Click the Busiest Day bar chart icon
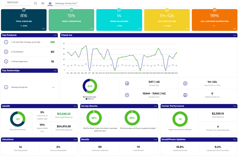Screen dimensions: 239x168 point(127,83)
